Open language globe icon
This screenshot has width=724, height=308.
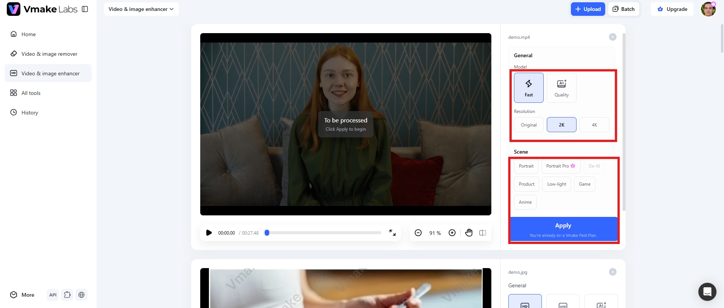point(81,295)
